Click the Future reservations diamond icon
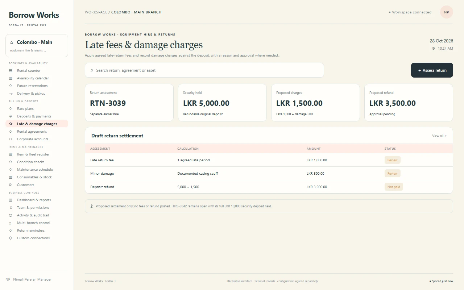464x290 pixels. pyautogui.click(x=11, y=86)
